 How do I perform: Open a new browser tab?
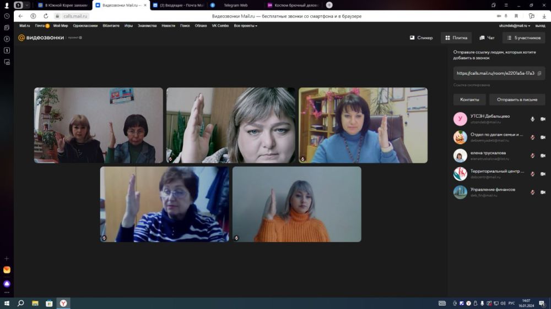329,5
